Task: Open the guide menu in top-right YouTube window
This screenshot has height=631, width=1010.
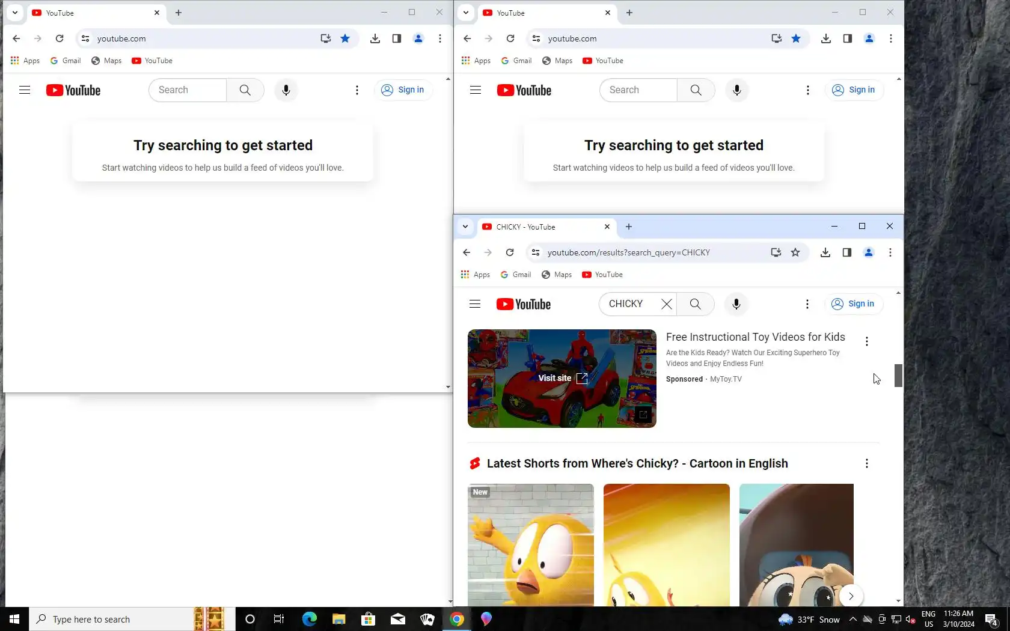Action: point(476,90)
